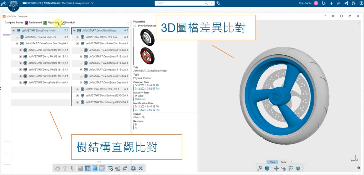Click the swap sides arrows icon

pos(125,168)
